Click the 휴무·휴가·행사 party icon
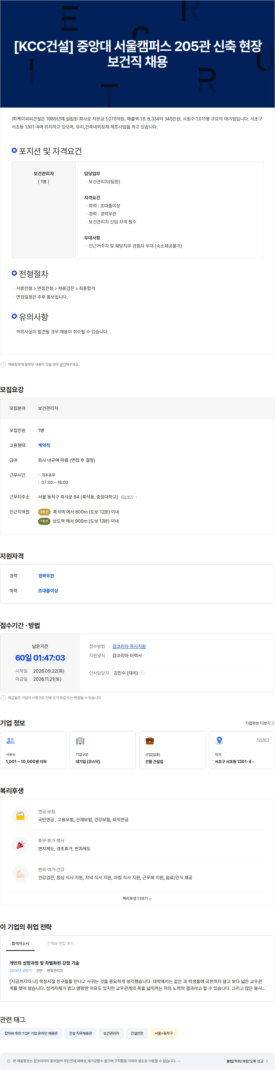Screen dimensions: 275x1070 click(x=20, y=845)
